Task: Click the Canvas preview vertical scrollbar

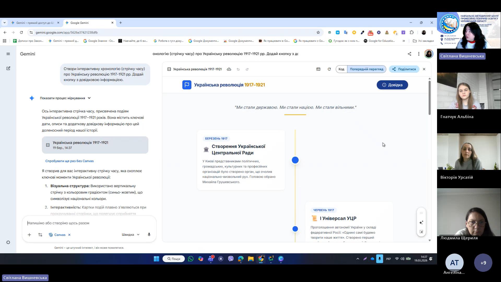Action: coord(429,98)
